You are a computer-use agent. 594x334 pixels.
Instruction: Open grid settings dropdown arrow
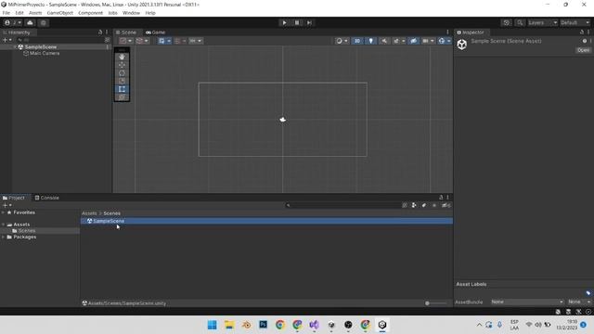click(x=169, y=41)
